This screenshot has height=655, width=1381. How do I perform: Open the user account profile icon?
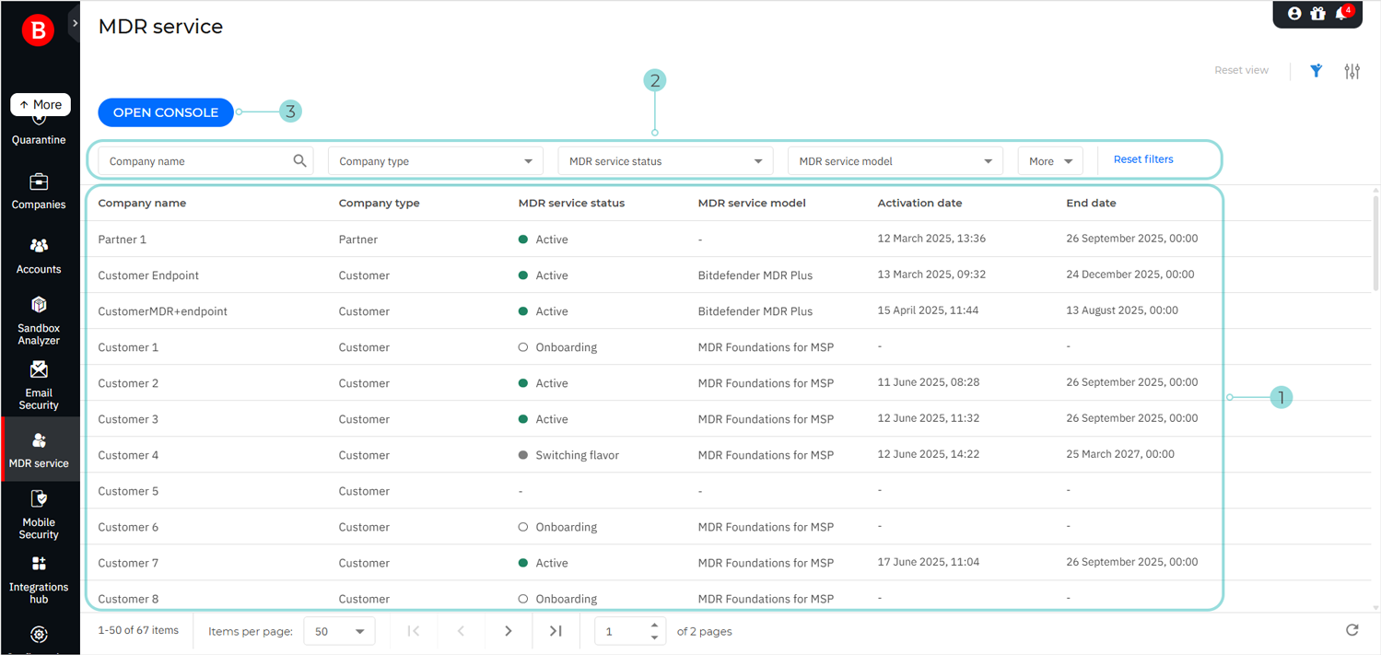[1294, 14]
